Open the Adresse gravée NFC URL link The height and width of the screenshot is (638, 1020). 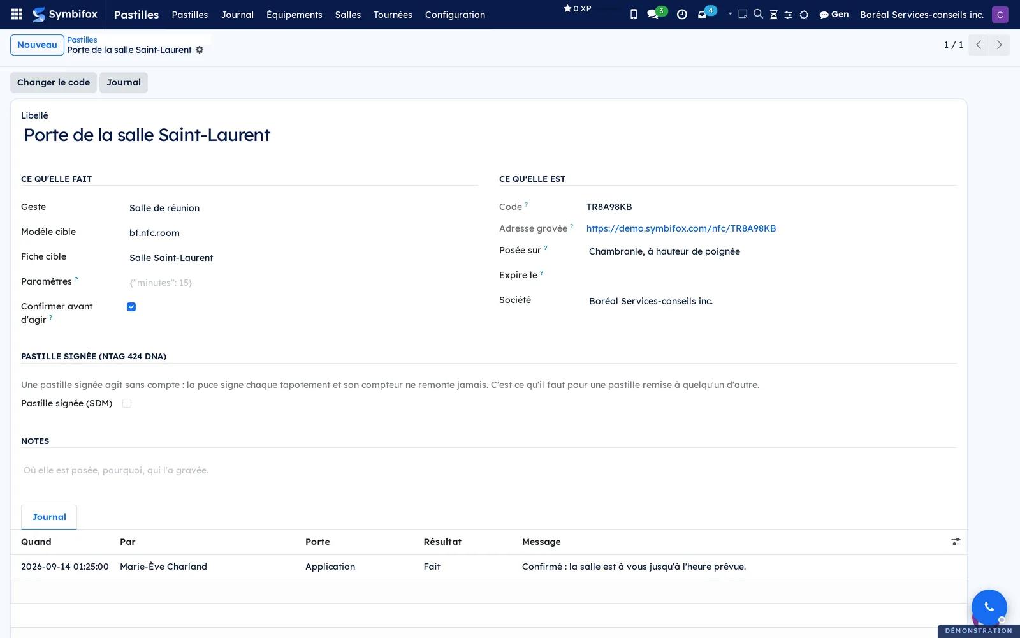pyautogui.click(x=681, y=228)
